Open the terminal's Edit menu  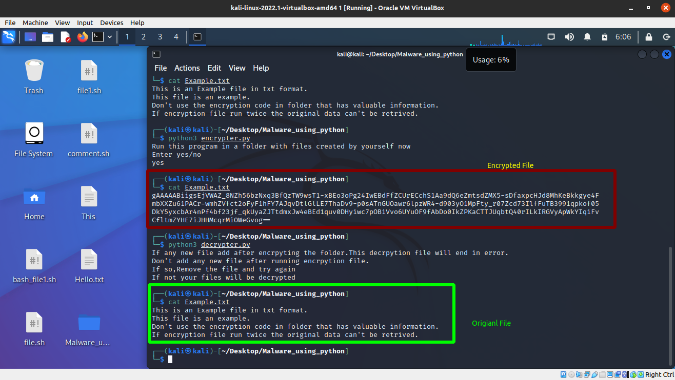214,68
